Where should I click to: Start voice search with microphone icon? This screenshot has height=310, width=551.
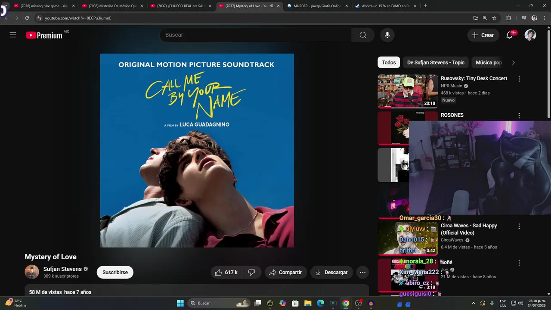[x=387, y=35]
